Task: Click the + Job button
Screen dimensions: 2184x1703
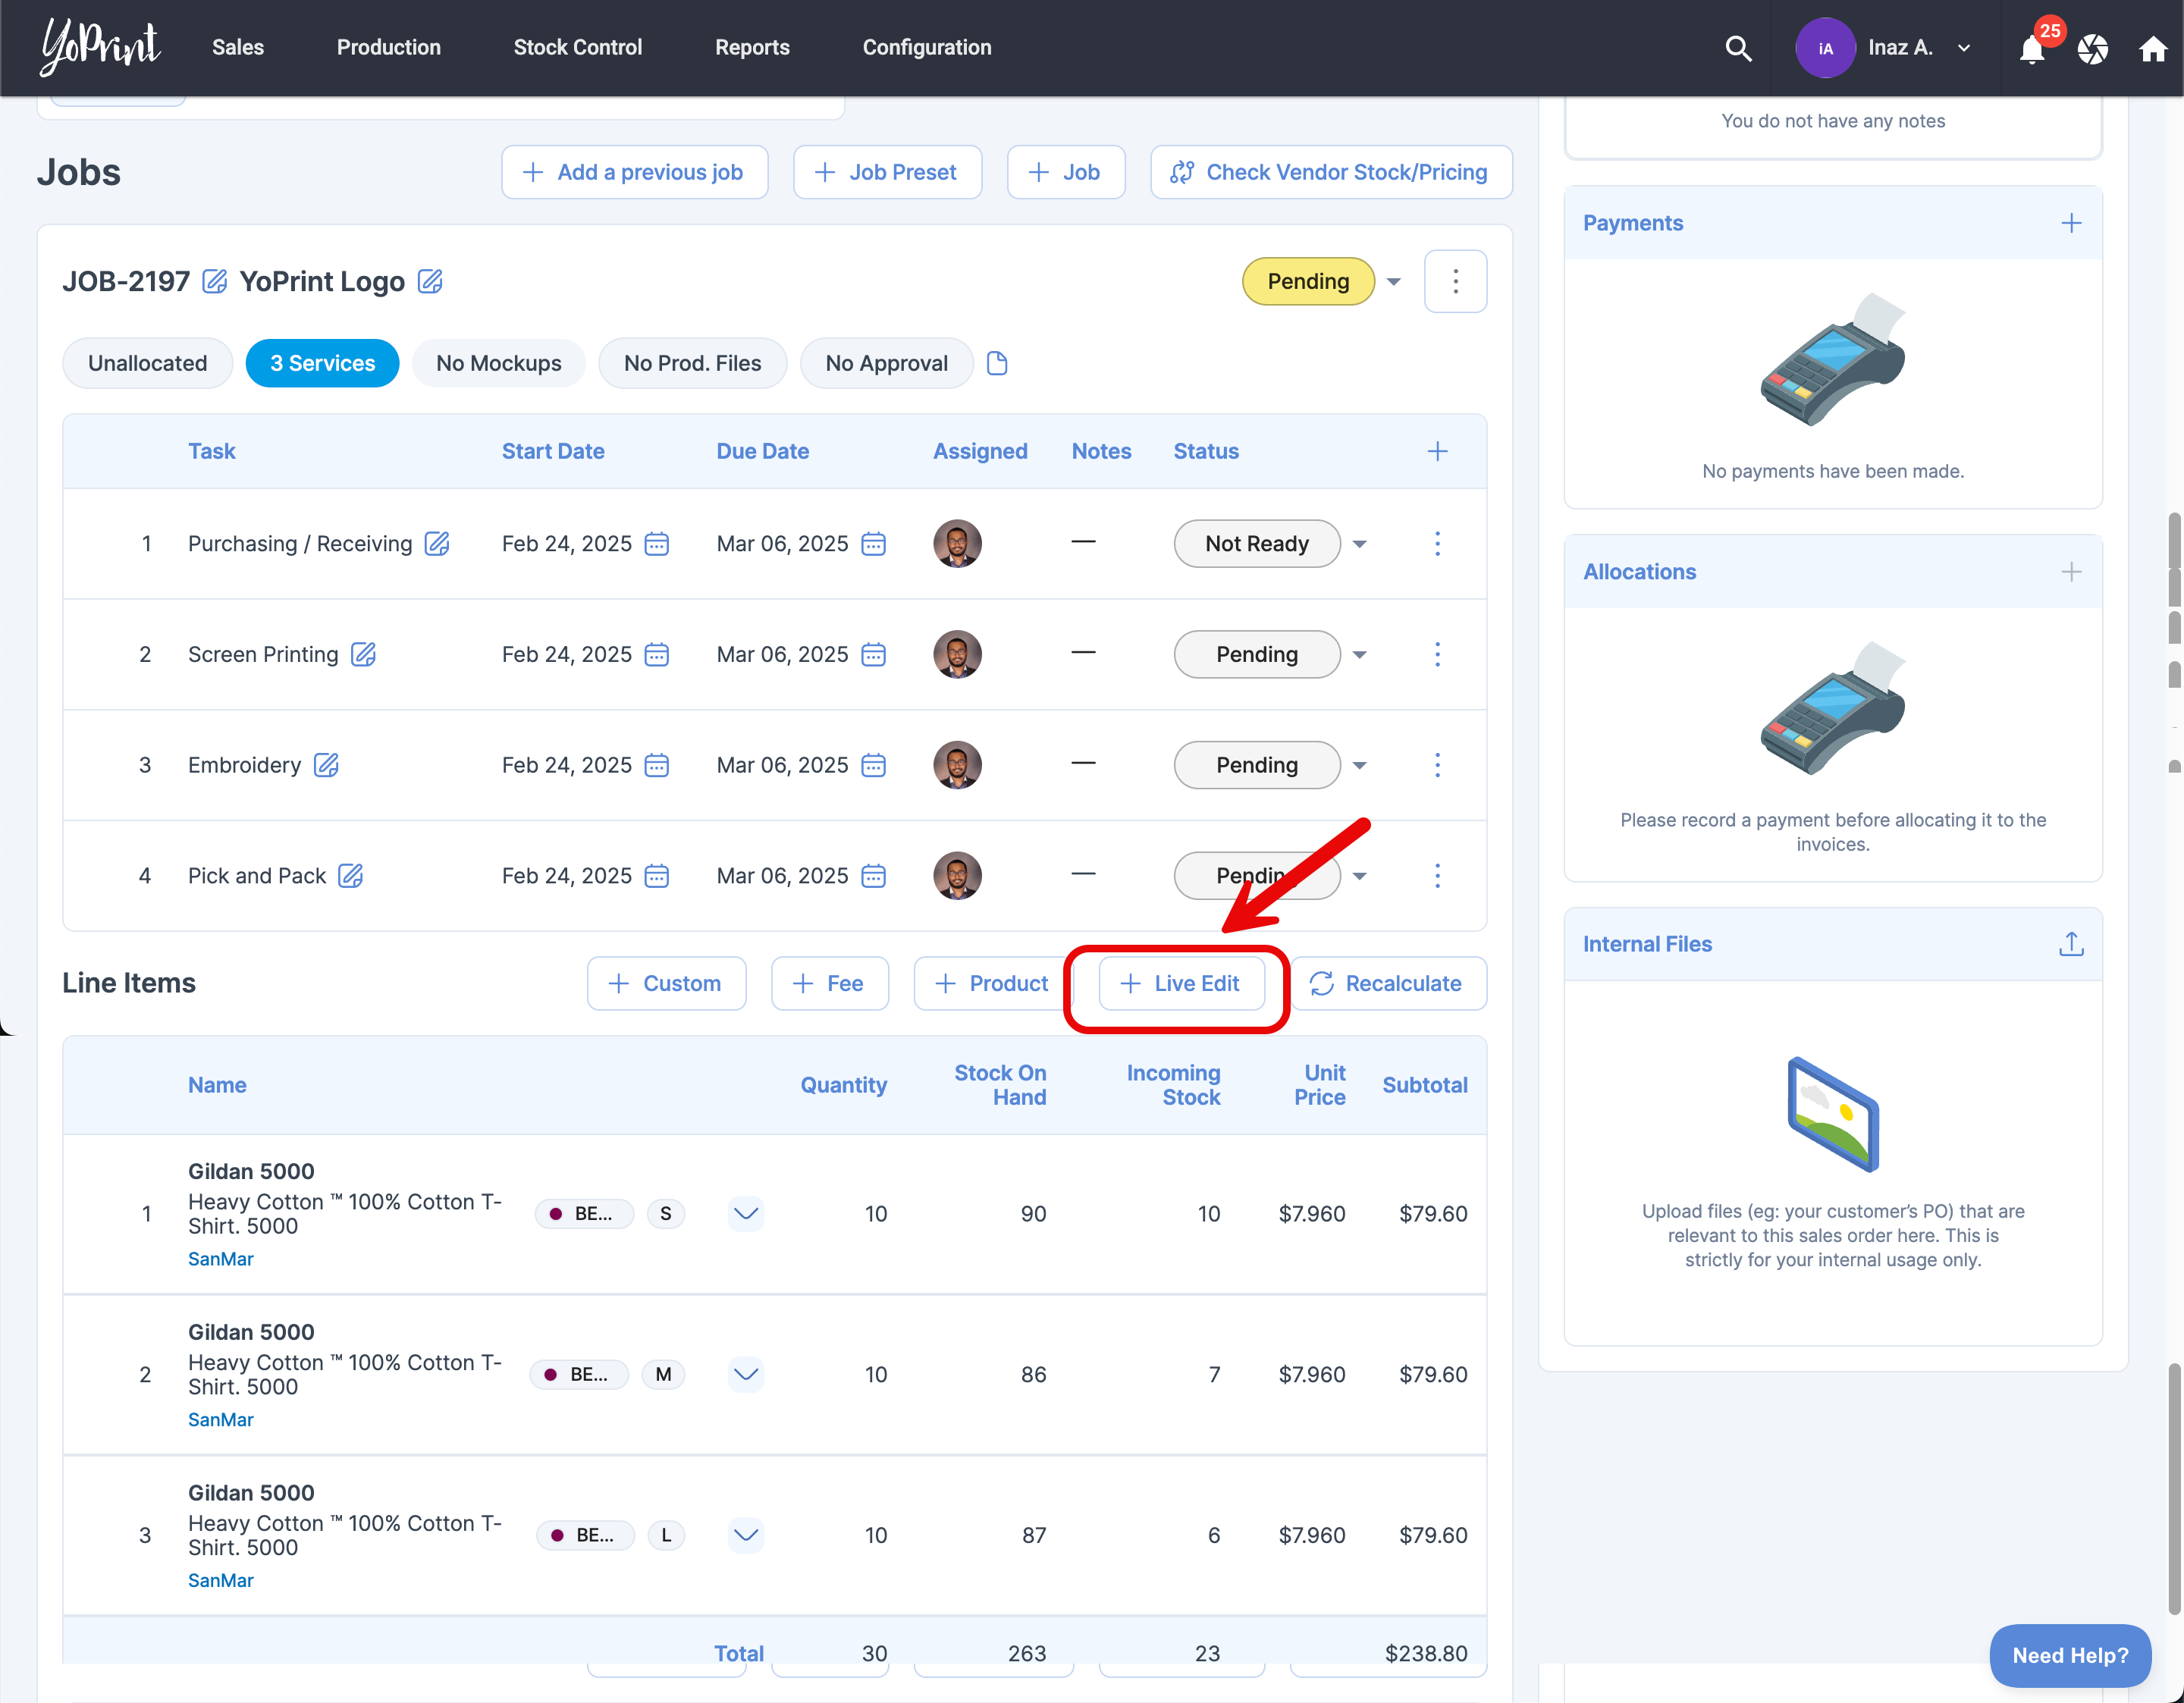Action: pyautogui.click(x=1066, y=172)
